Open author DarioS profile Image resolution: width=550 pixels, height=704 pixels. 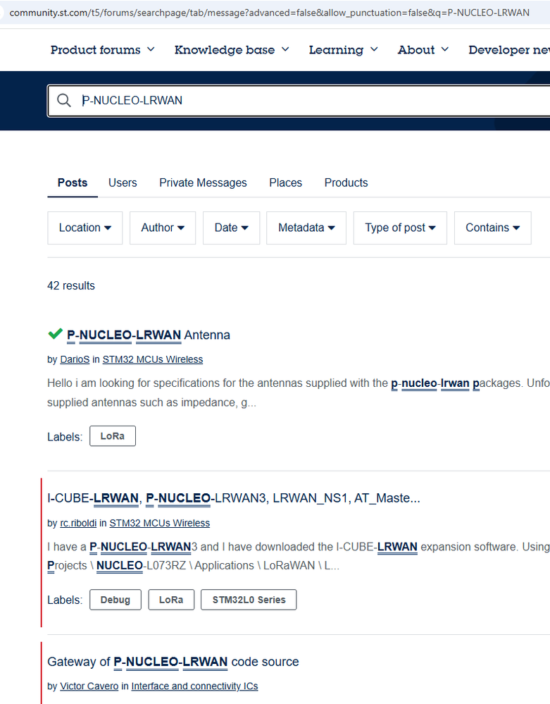[75, 359]
